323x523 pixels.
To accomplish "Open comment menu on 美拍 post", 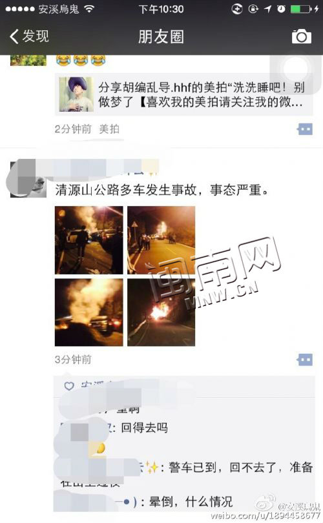I will [x=305, y=129].
